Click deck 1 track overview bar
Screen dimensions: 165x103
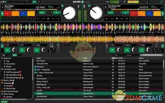click(32, 9)
